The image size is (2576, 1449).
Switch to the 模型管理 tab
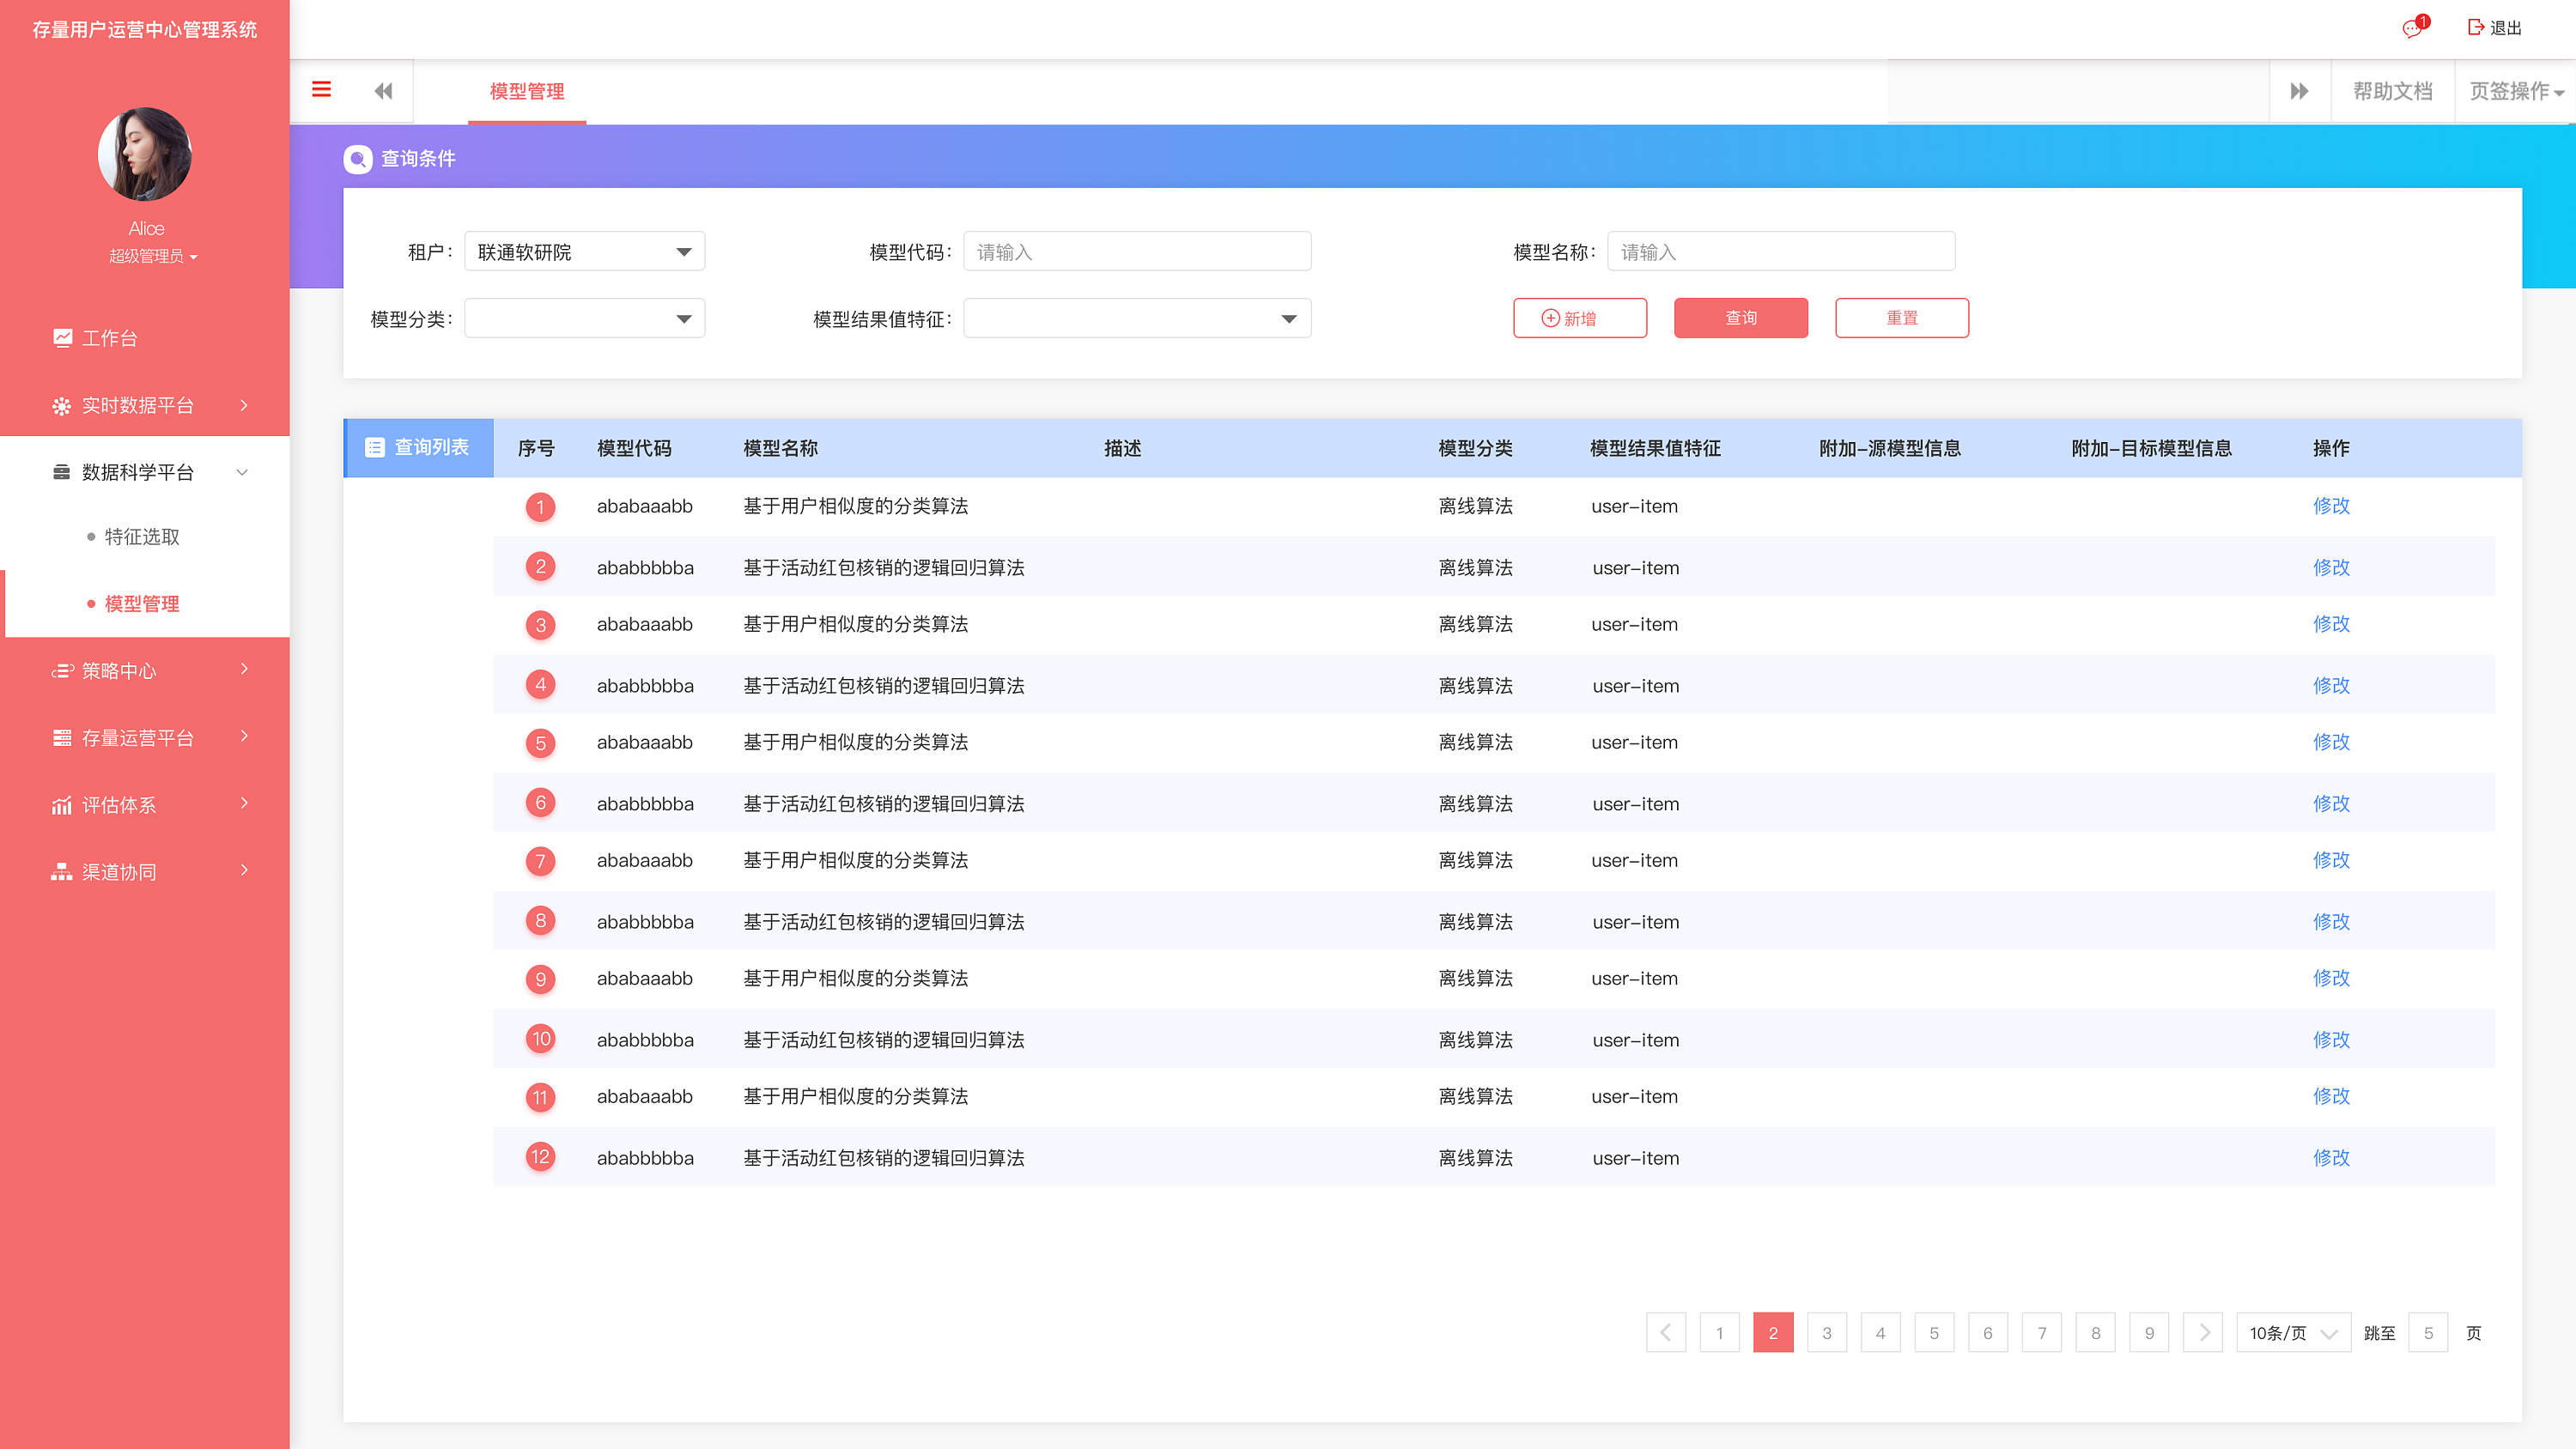[x=527, y=91]
